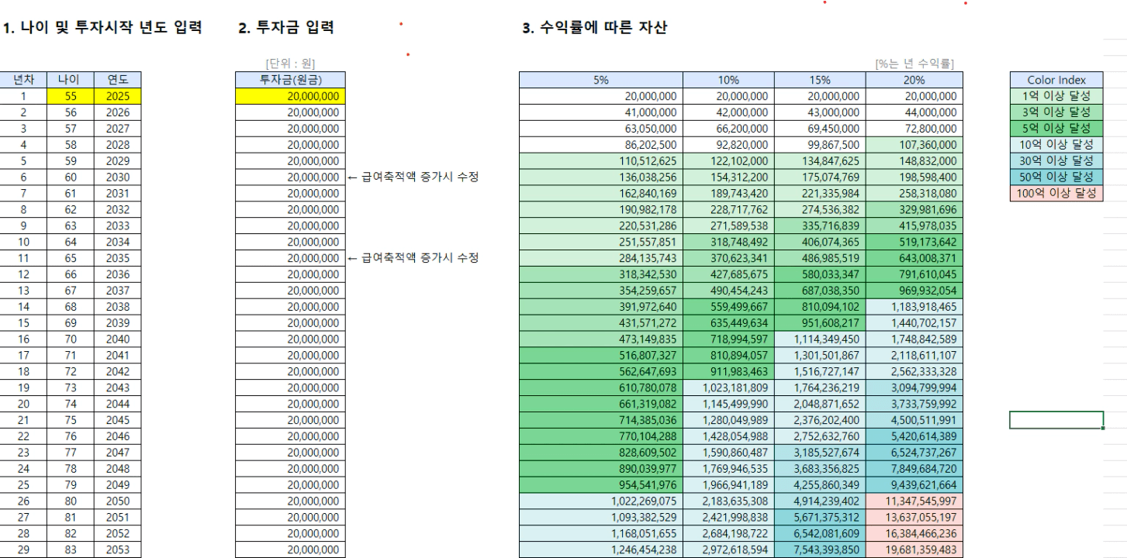
Task: Select the '20%' return rate header
Action: pos(914,81)
